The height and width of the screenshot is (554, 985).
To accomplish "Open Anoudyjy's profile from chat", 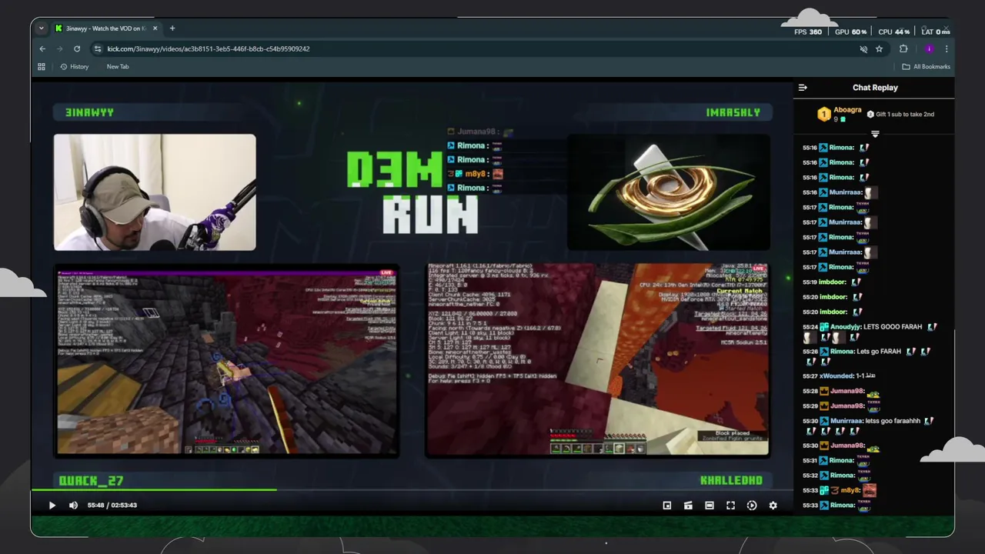I will pos(845,327).
